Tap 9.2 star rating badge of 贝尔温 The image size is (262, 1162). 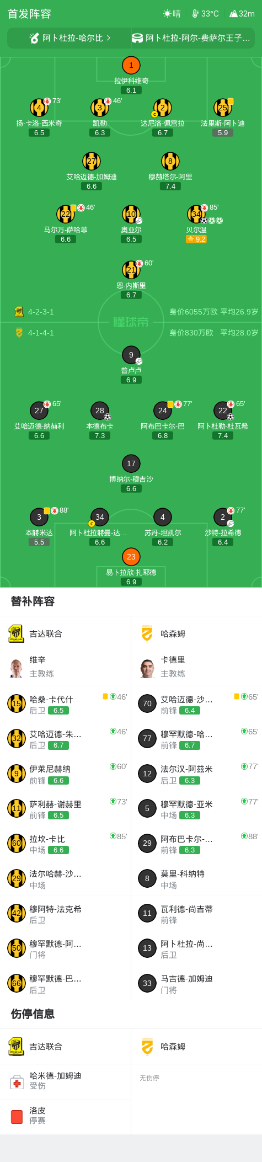[x=196, y=239]
